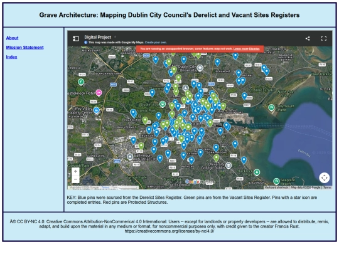
Task: Open the map legend sidebar panel
Action: [76, 39]
